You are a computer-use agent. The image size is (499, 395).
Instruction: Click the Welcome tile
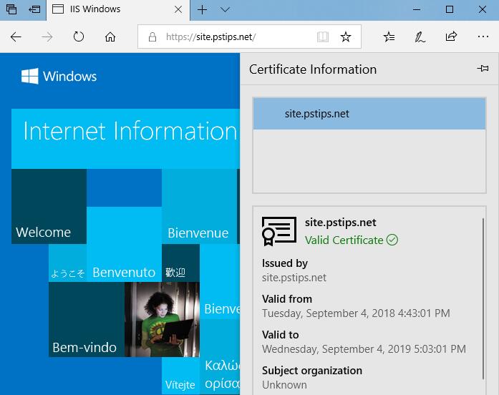(x=49, y=206)
